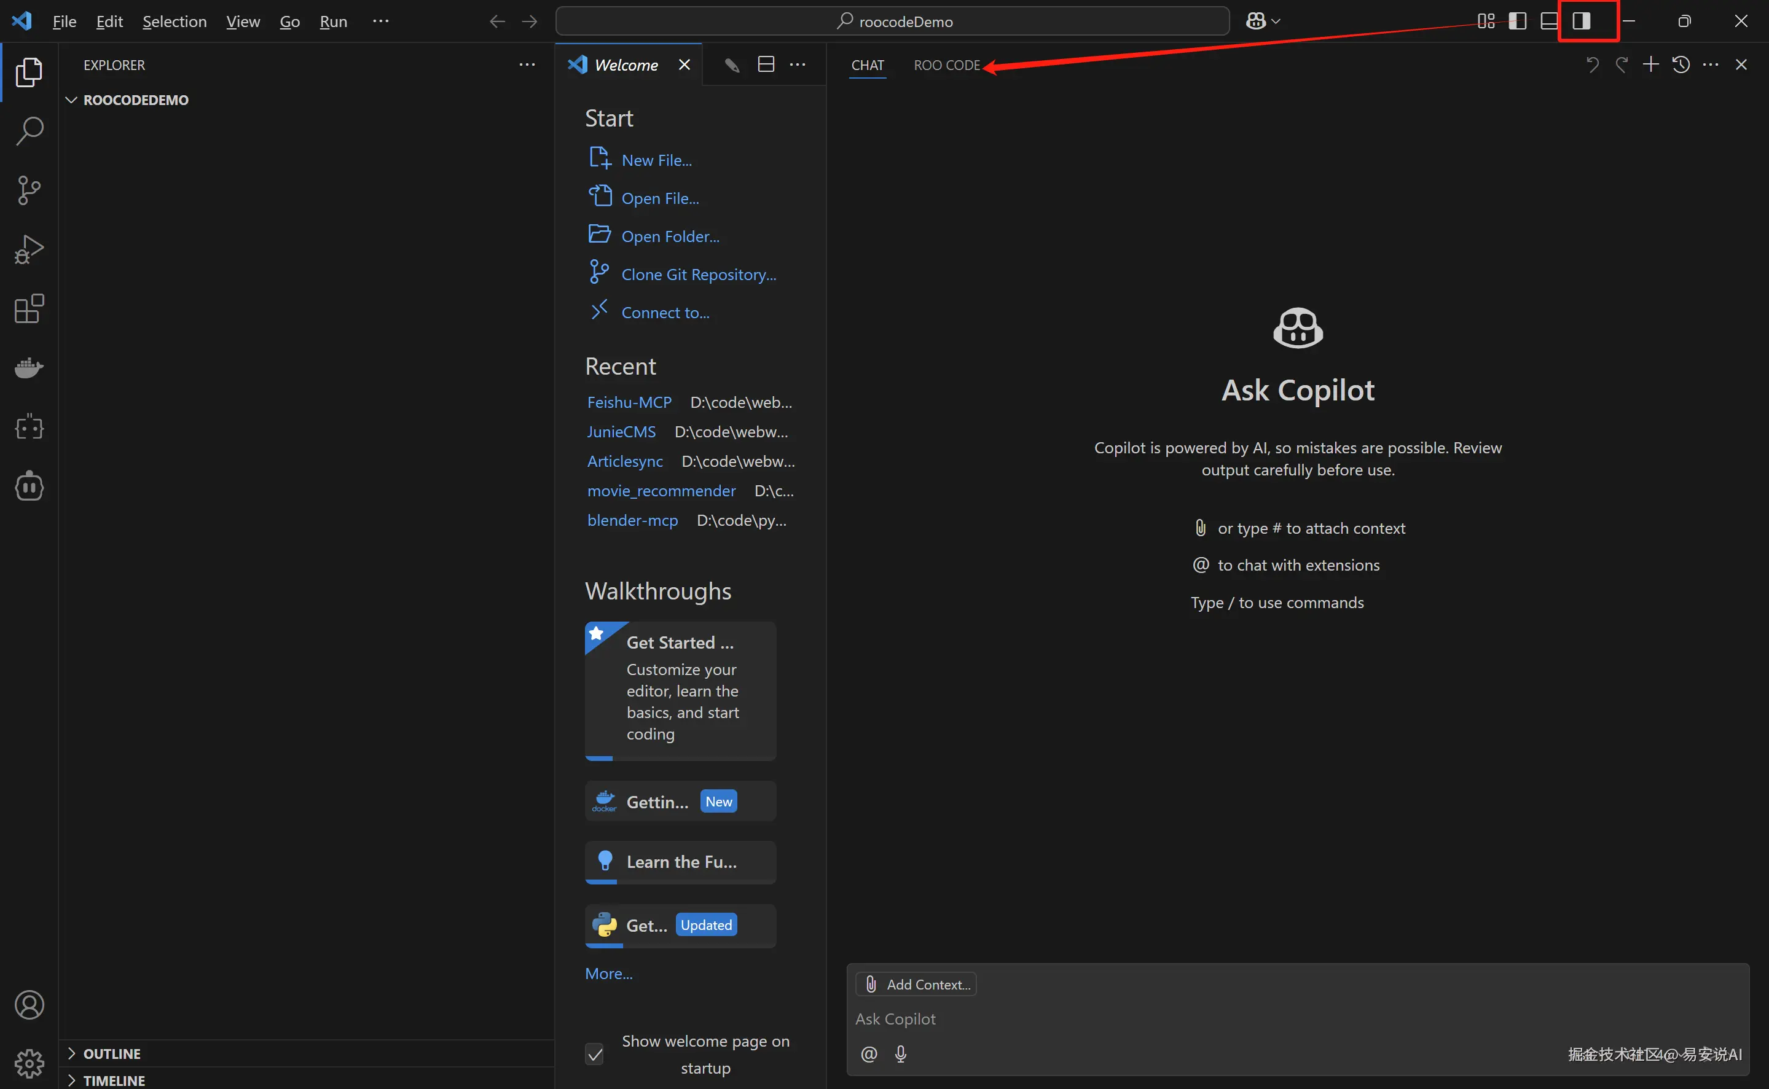Show chat history clock icon
Image resolution: width=1769 pixels, height=1089 pixels.
[1681, 65]
